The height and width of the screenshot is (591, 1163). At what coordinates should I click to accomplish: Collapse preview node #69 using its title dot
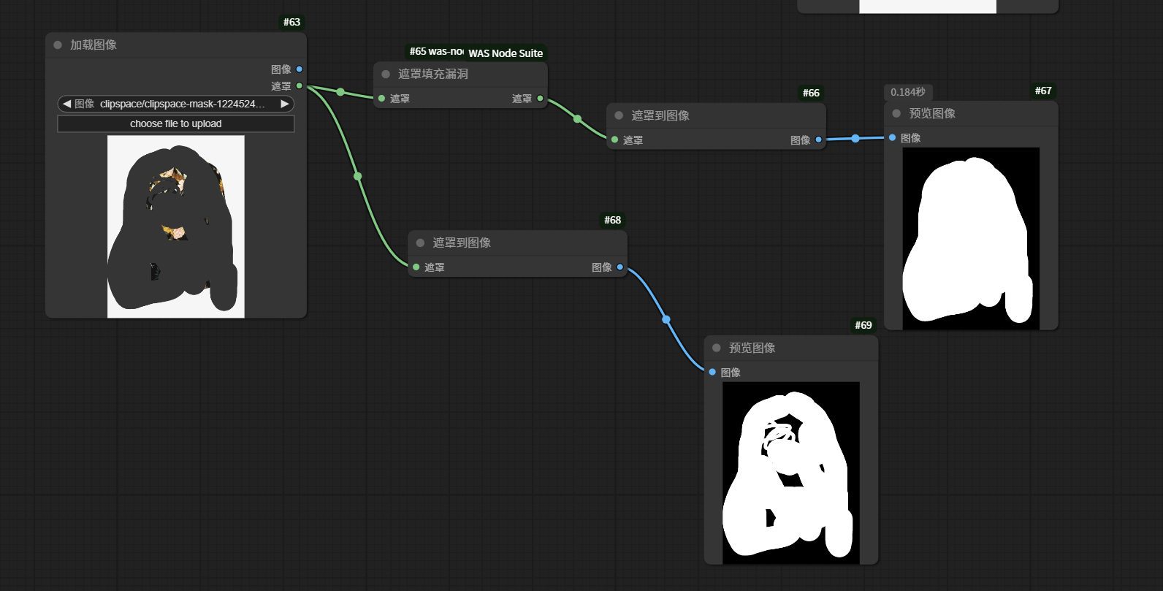tap(717, 348)
